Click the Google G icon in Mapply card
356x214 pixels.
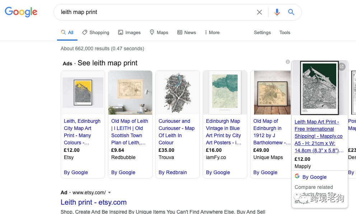point(297,176)
